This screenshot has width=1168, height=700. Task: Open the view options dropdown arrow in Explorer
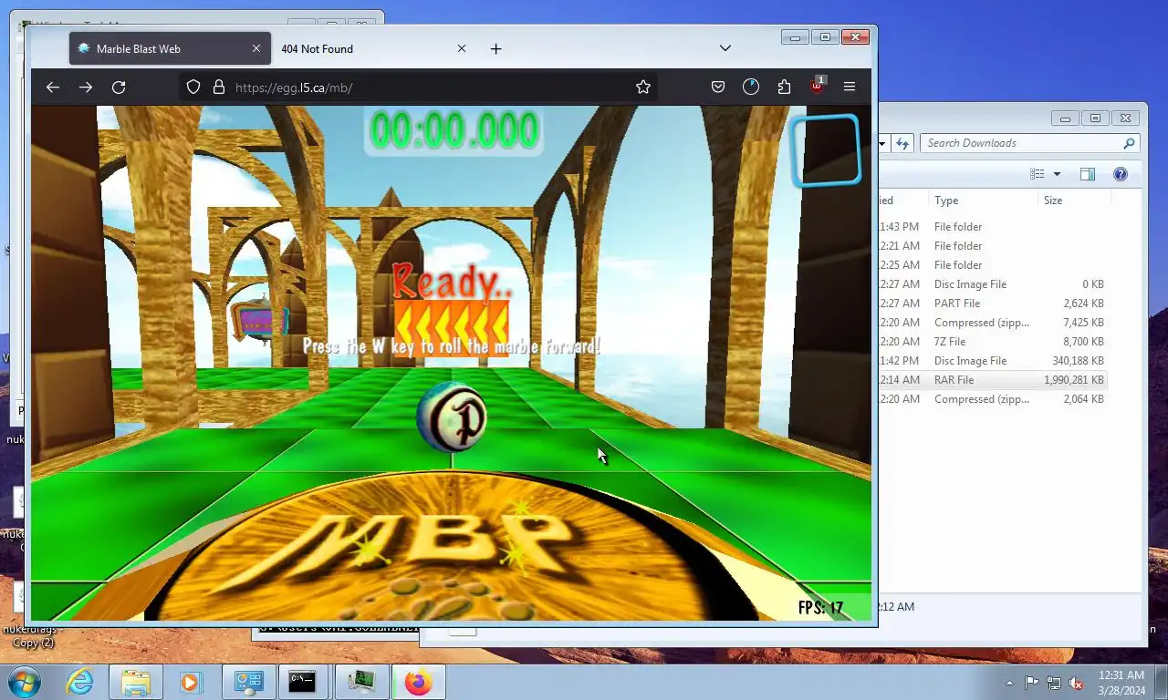(1057, 174)
